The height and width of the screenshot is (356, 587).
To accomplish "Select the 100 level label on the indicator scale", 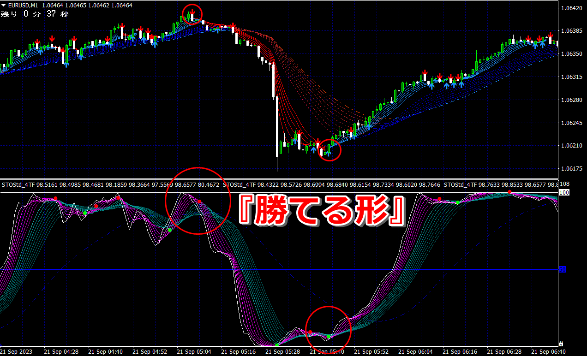I will click(563, 192).
